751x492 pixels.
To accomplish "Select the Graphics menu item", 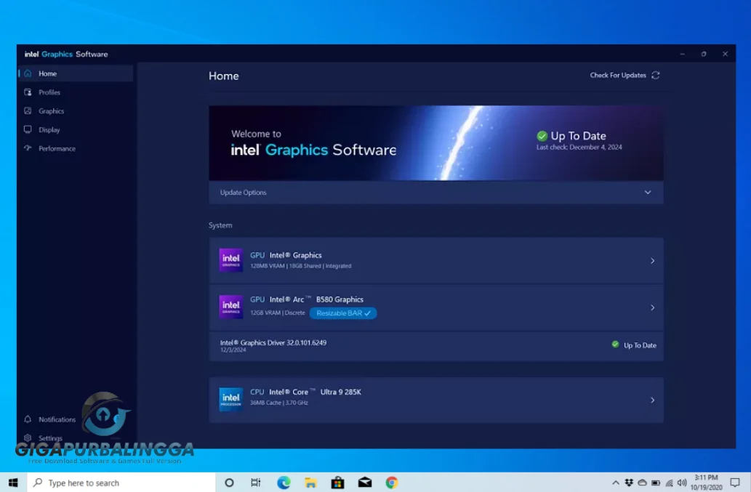I will (76, 110).
